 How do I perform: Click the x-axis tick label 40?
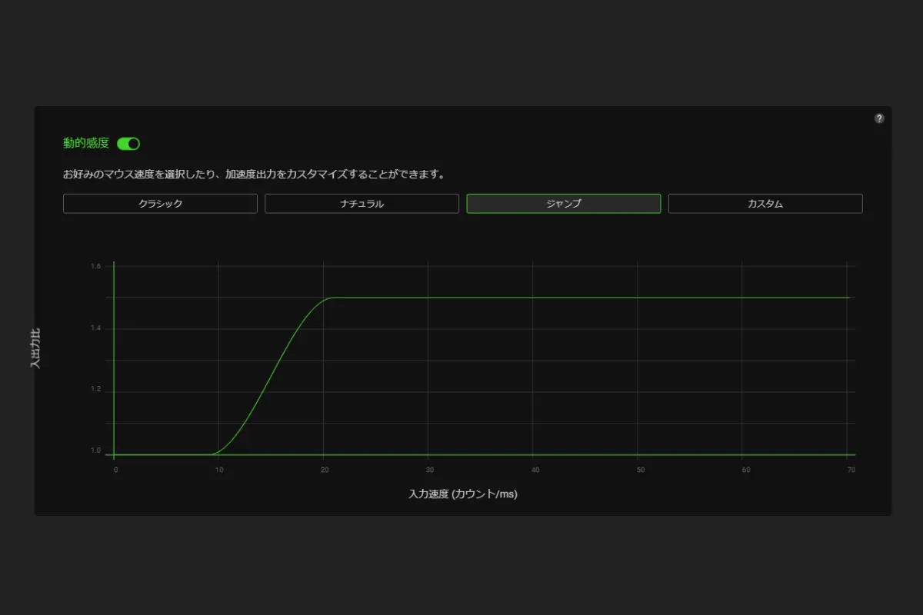pos(534,470)
